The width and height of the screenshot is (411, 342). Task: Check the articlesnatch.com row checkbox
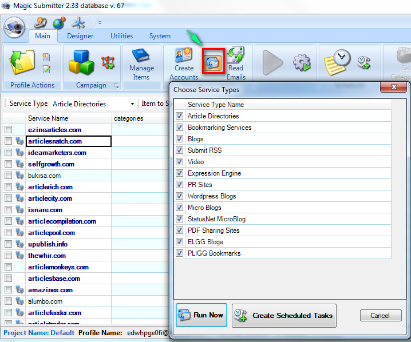click(x=9, y=141)
